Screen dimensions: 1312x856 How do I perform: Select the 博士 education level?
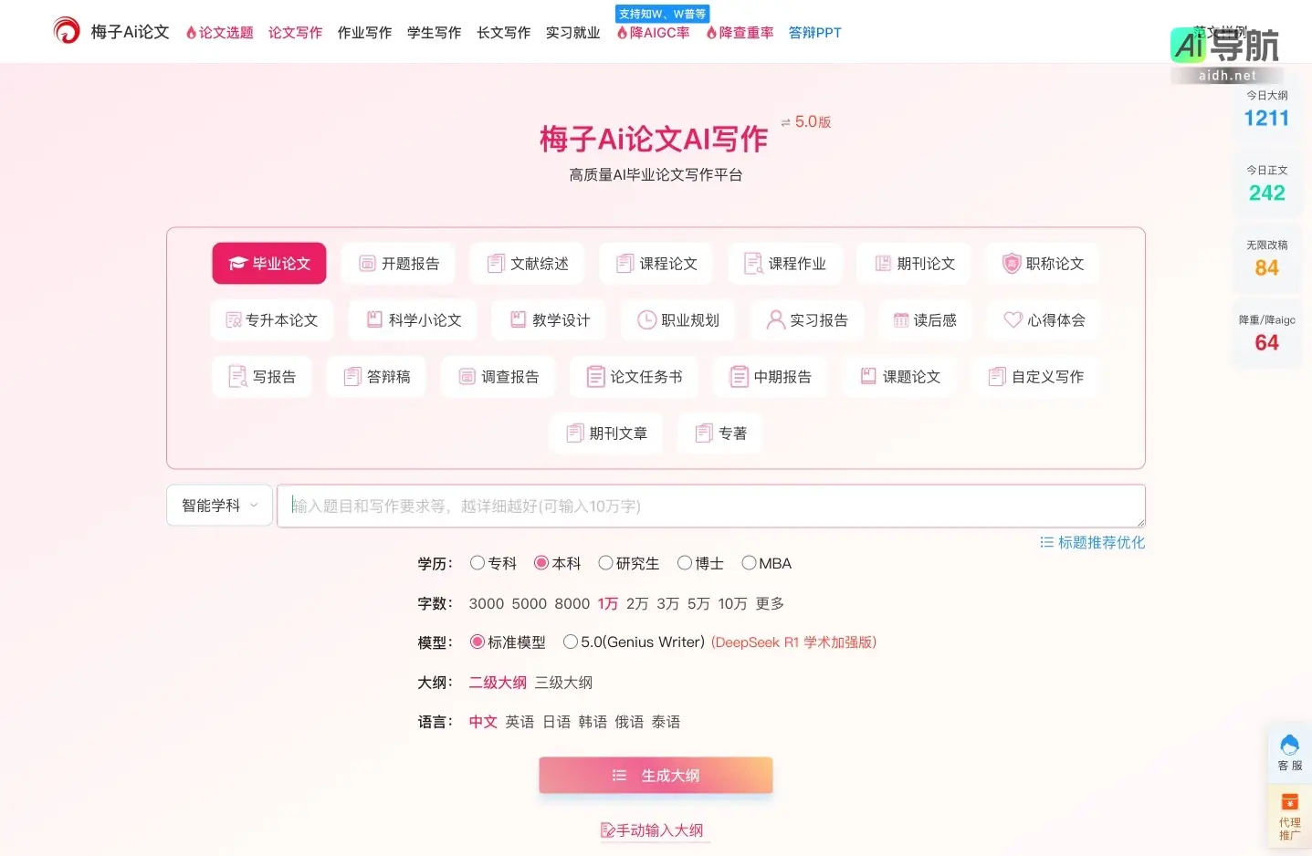[x=685, y=563]
